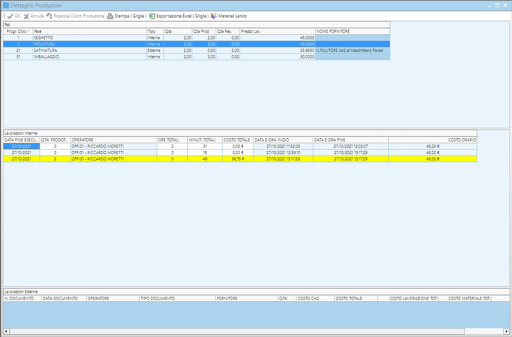512x337 pixels.
Task: Click COSTO ORARIO column header
Action: pos(433,140)
